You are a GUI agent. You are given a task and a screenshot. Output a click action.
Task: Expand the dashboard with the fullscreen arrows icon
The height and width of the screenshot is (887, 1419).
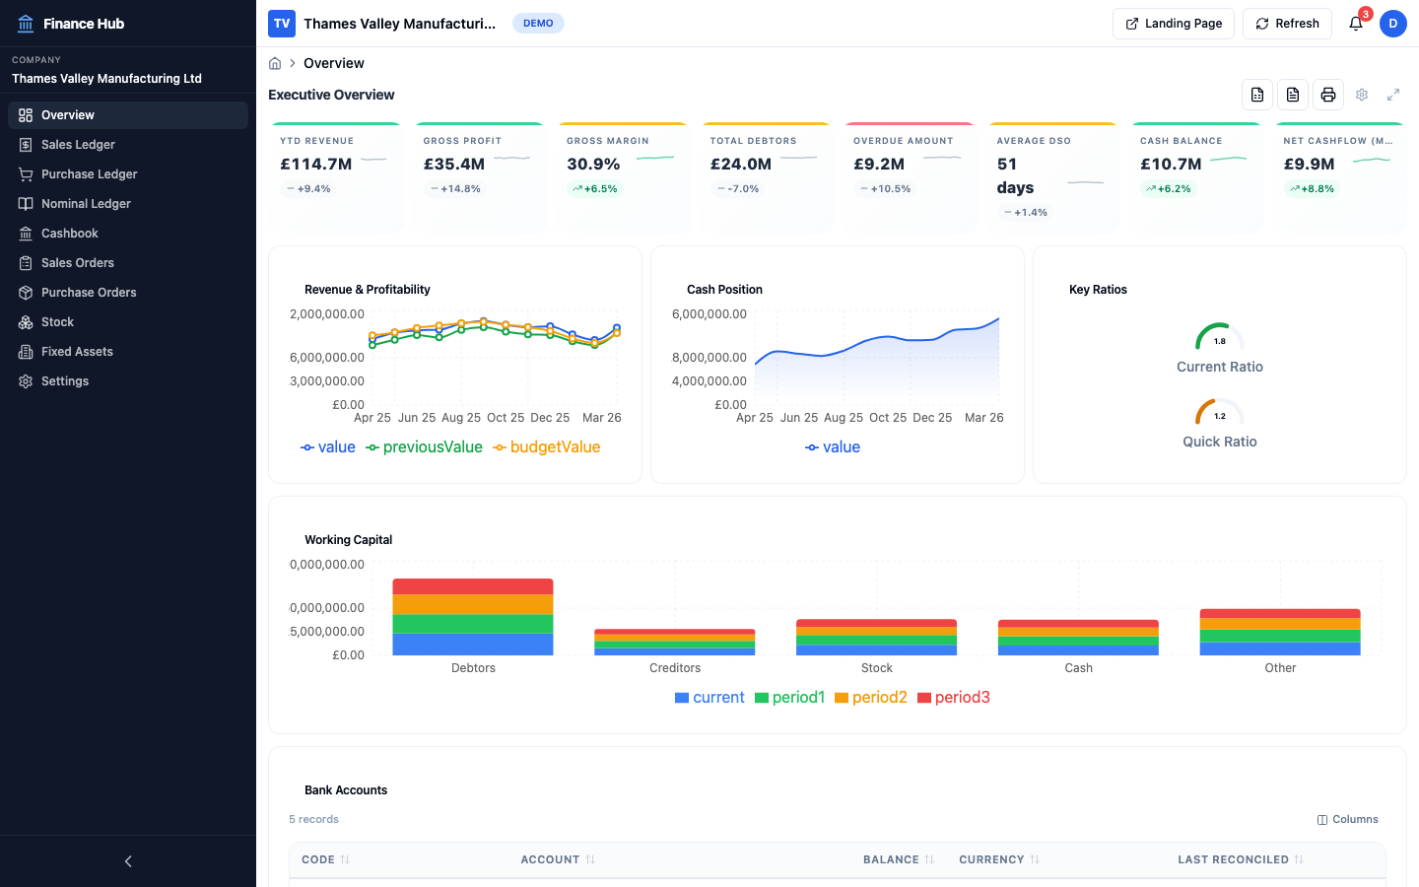pos(1393,94)
